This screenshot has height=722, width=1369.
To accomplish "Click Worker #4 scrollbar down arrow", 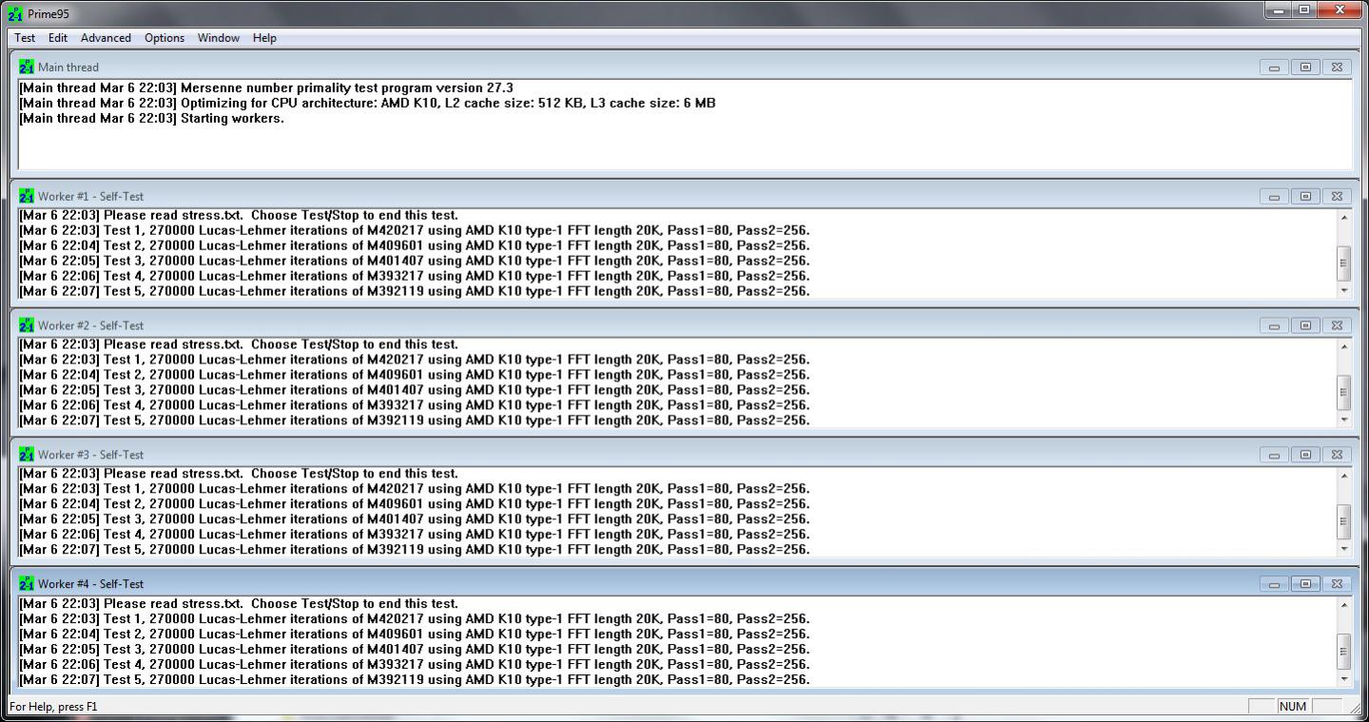I will click(1343, 678).
